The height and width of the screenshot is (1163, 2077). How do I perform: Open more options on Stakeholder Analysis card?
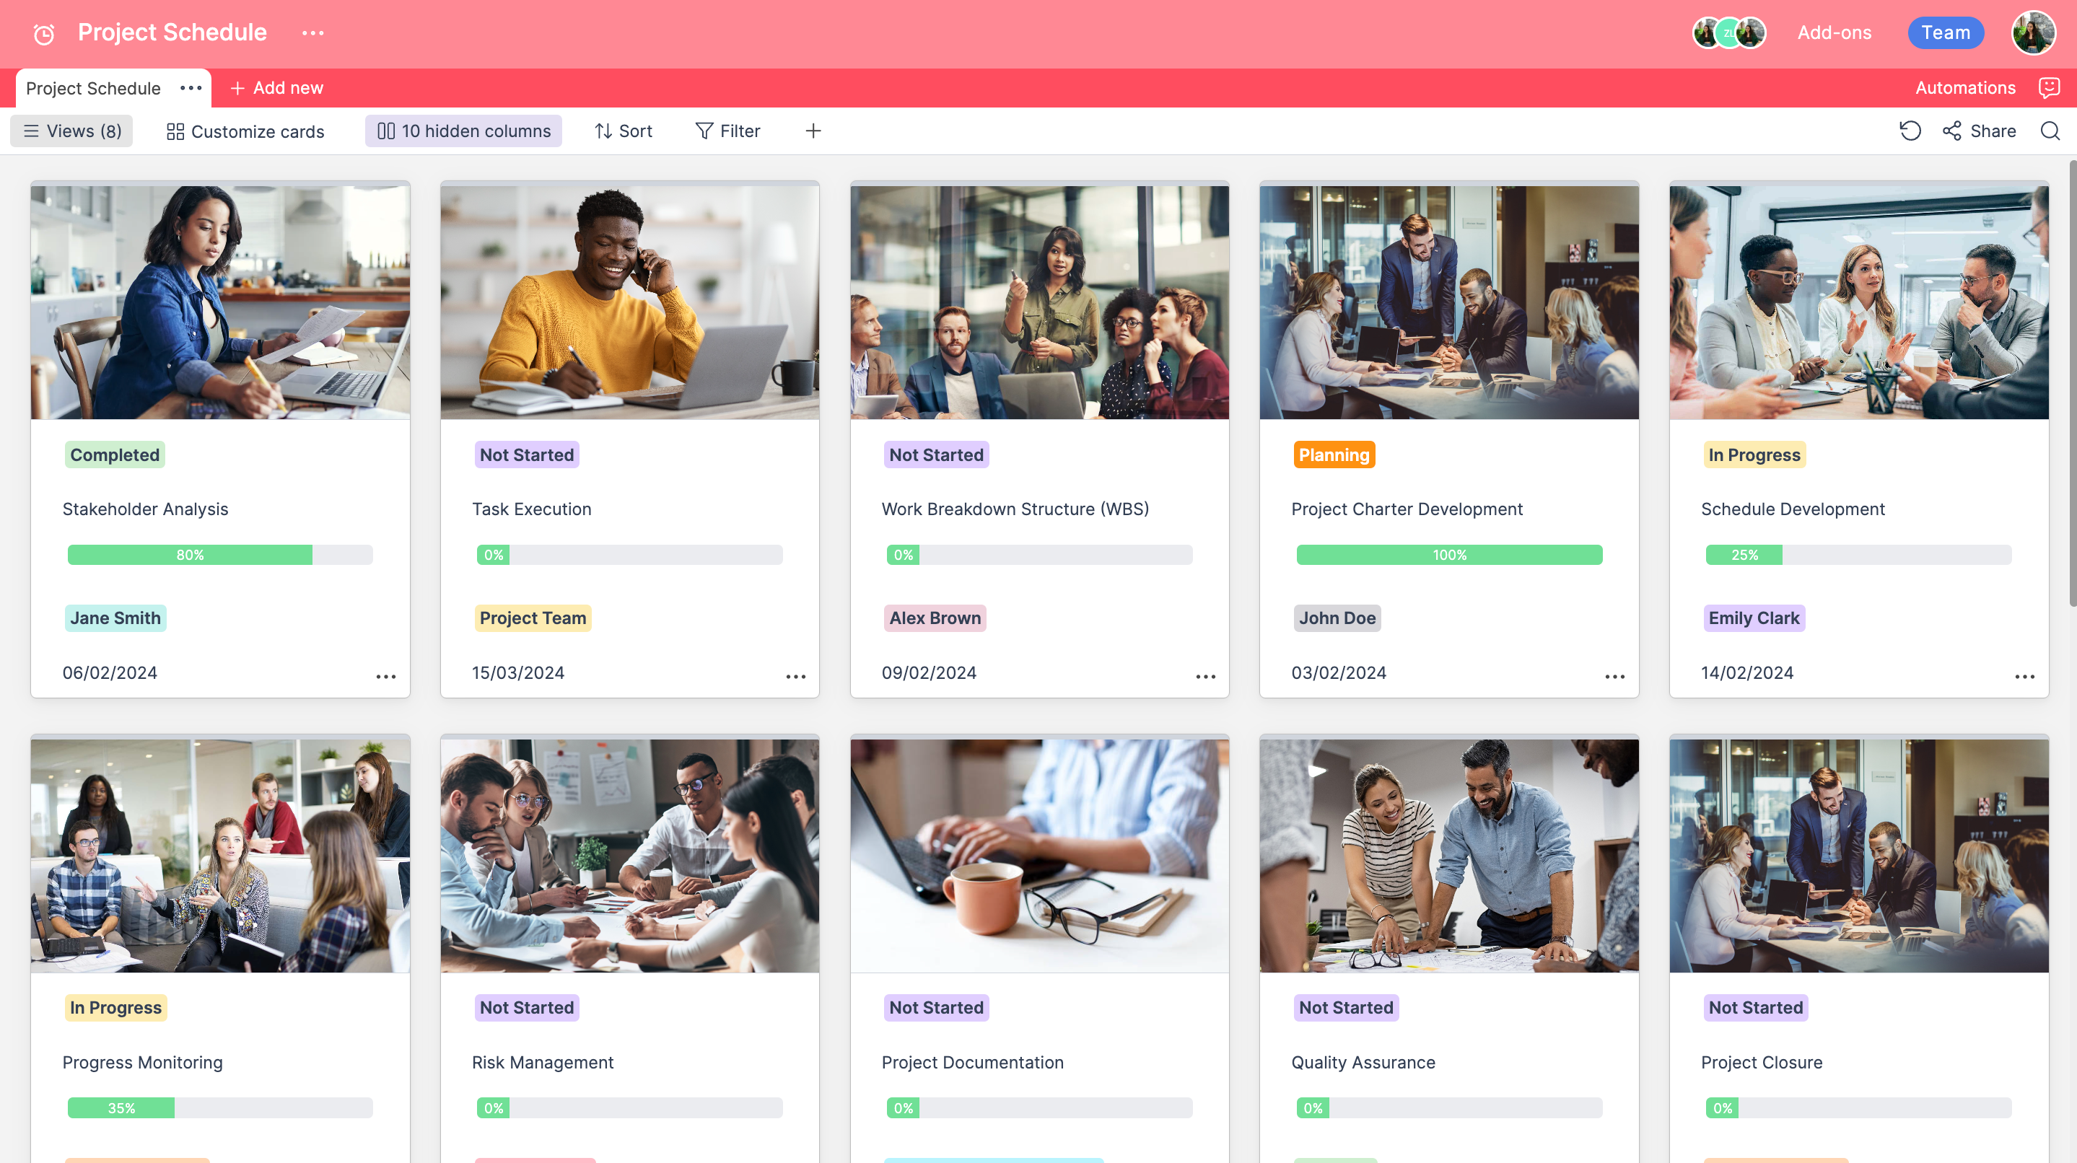click(386, 676)
